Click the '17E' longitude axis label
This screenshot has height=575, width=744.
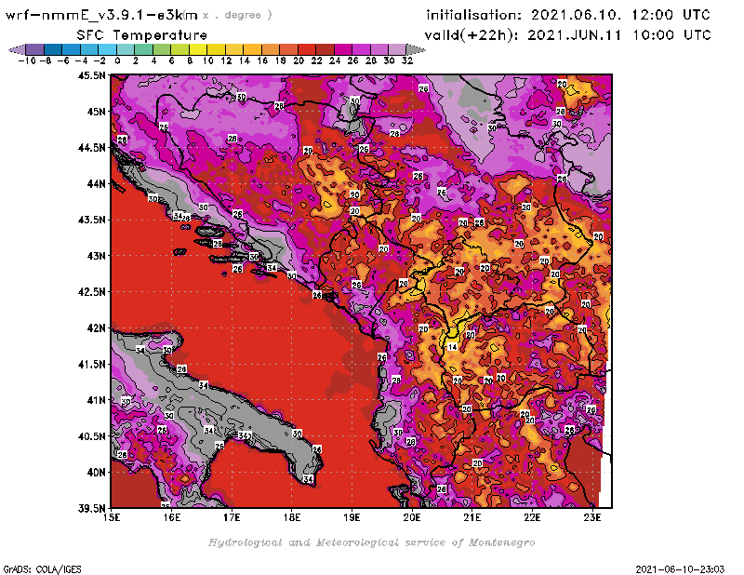pyautogui.click(x=232, y=517)
